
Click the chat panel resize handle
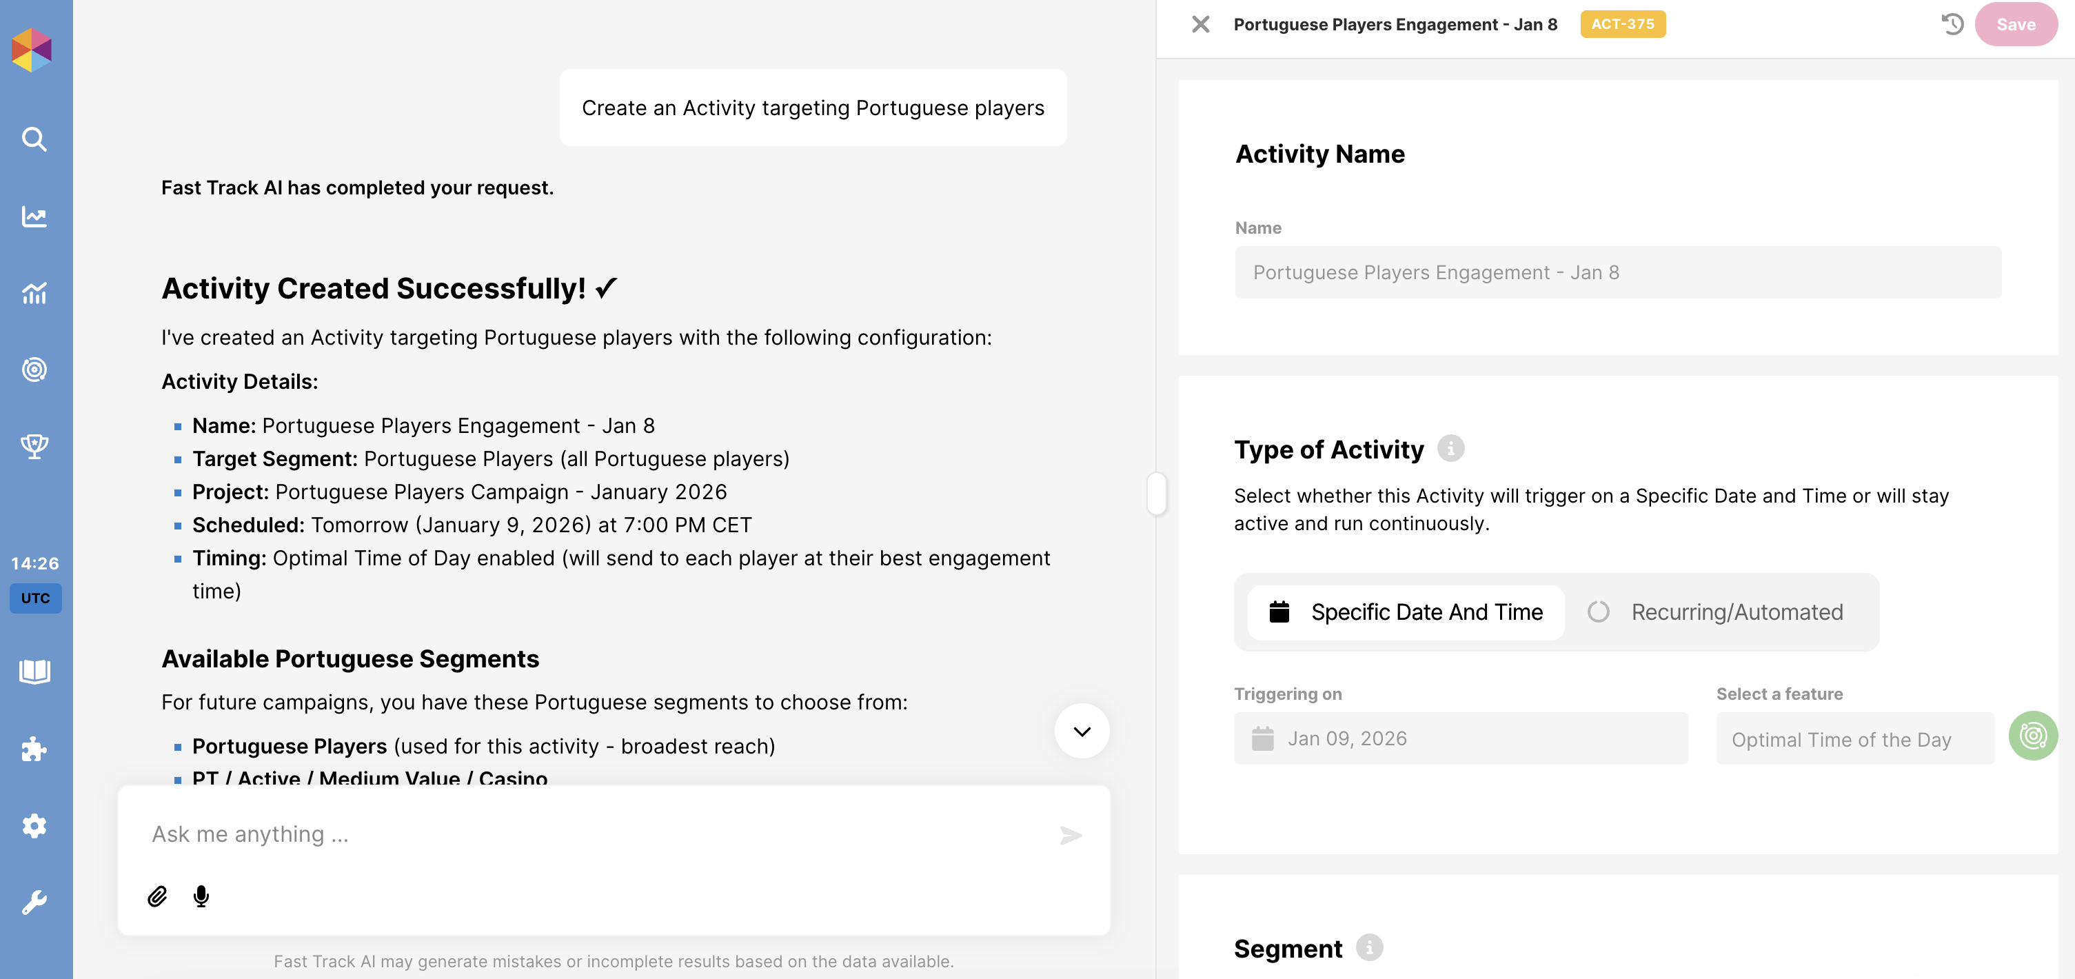pyautogui.click(x=1157, y=493)
